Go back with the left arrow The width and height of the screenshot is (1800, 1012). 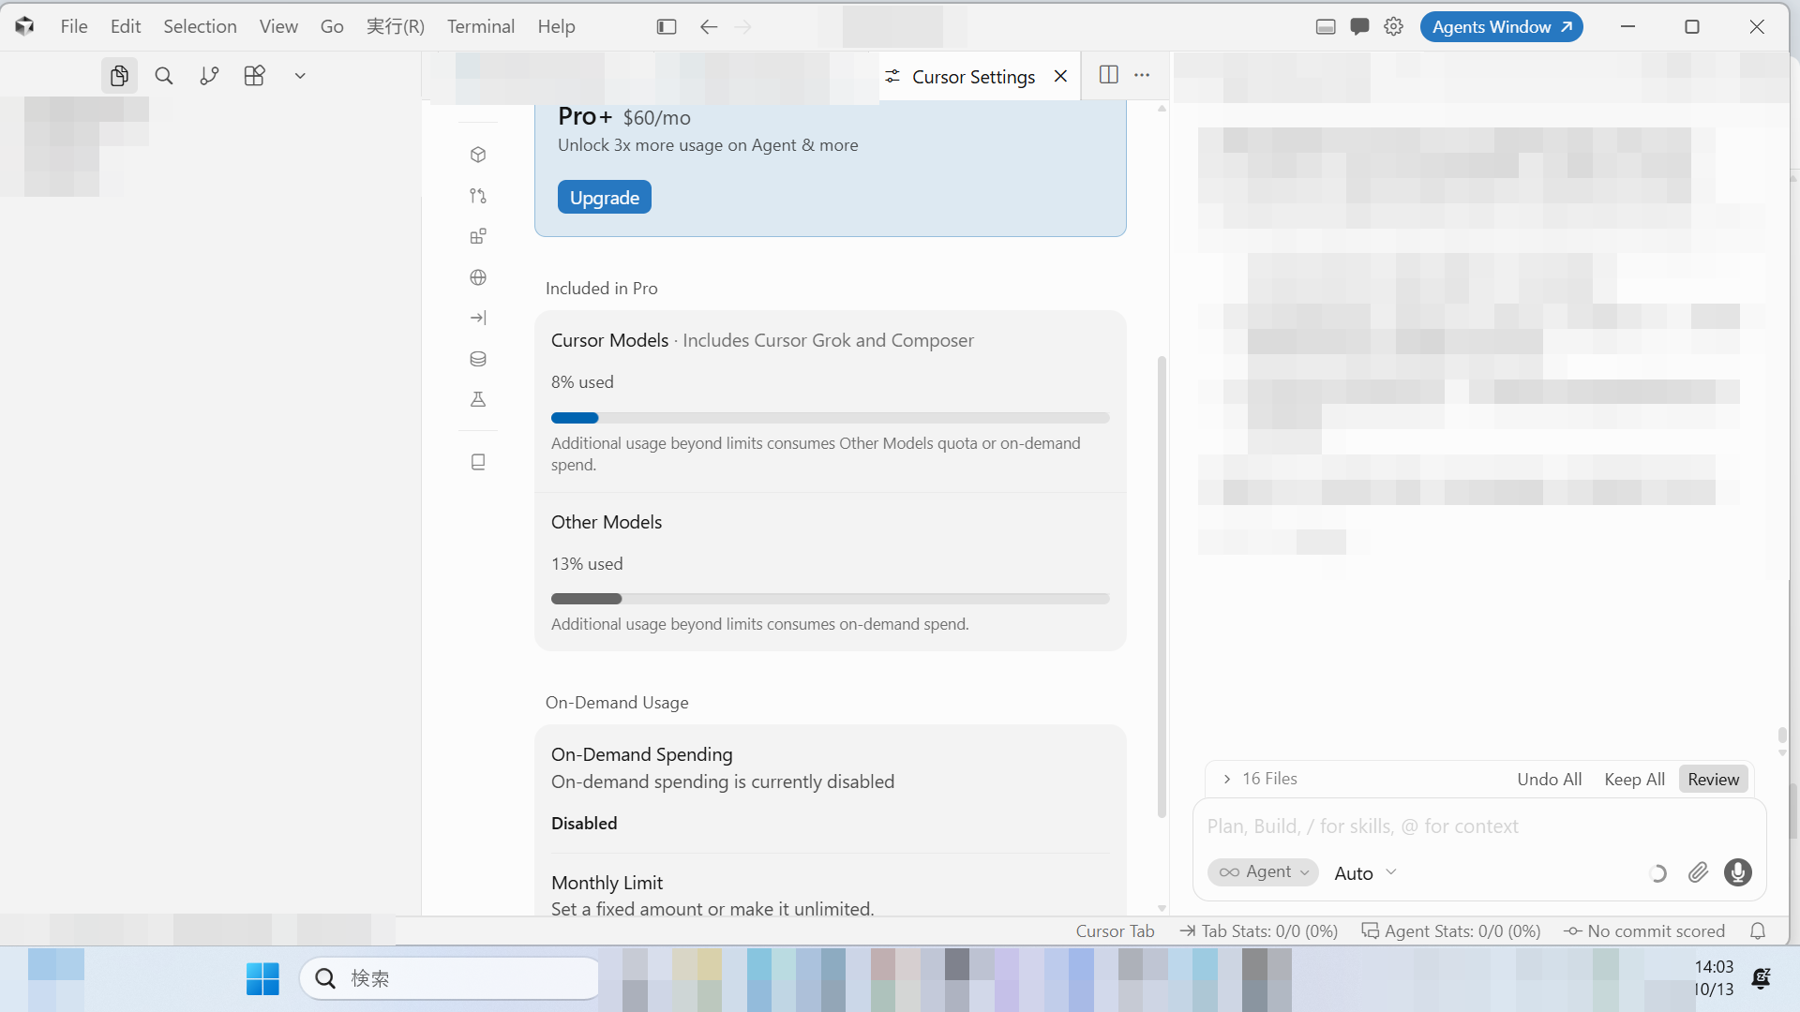tap(709, 27)
